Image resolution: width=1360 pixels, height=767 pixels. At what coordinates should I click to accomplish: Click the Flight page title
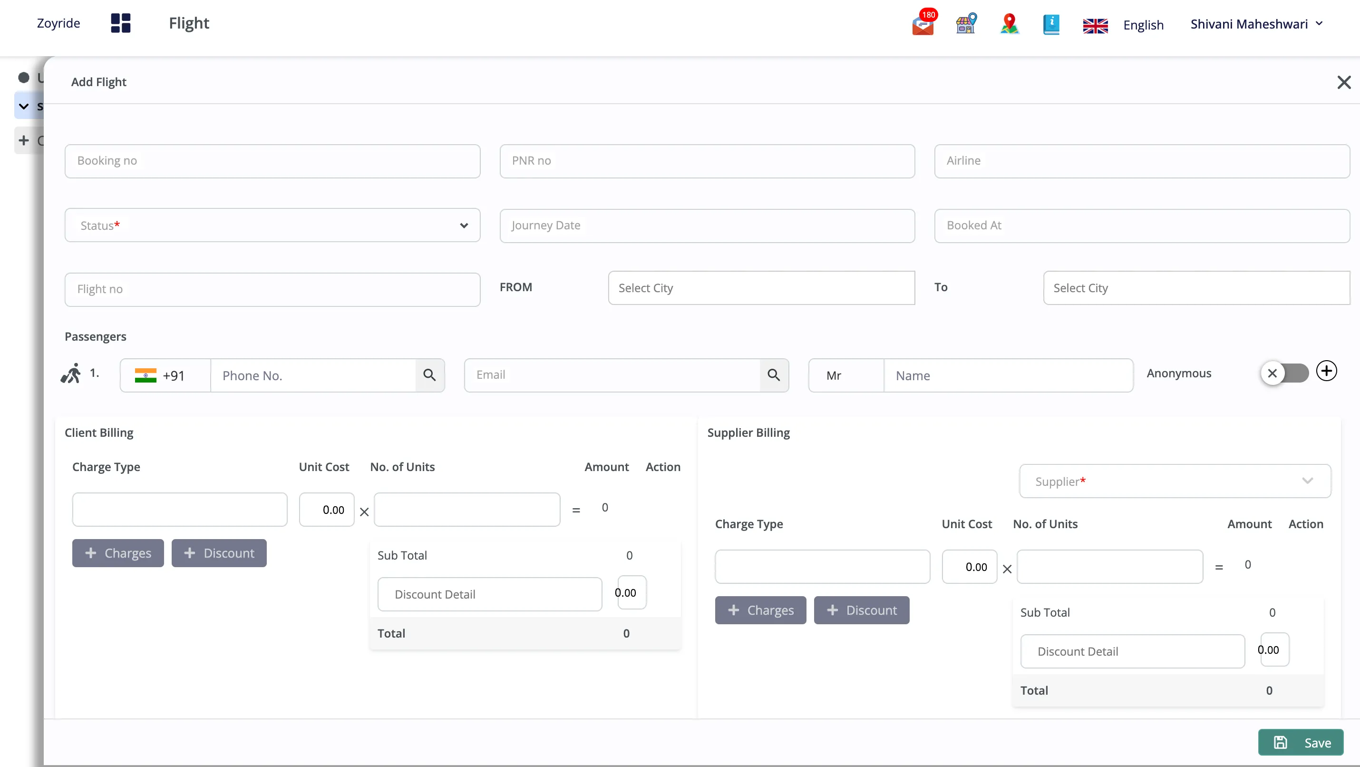coord(189,23)
